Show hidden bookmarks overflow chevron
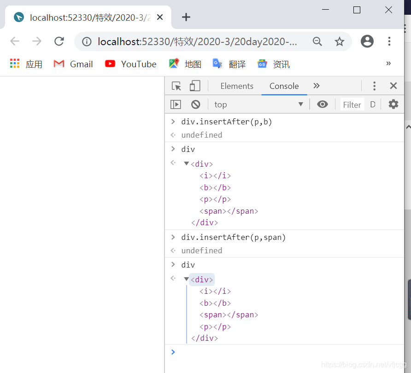 pos(388,64)
